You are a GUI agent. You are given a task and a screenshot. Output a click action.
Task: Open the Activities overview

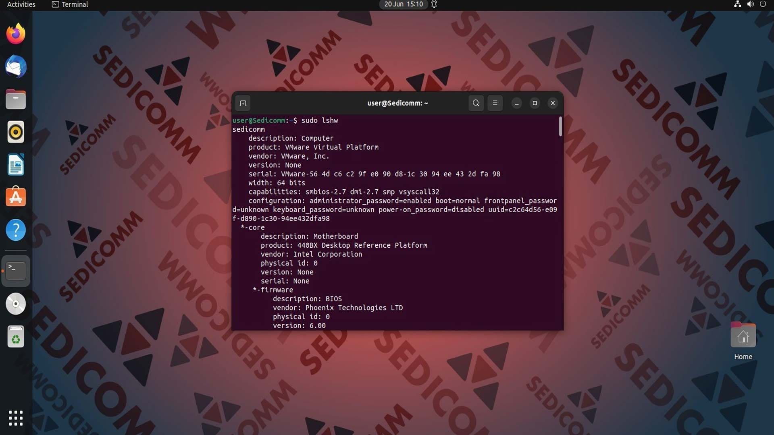click(x=21, y=4)
